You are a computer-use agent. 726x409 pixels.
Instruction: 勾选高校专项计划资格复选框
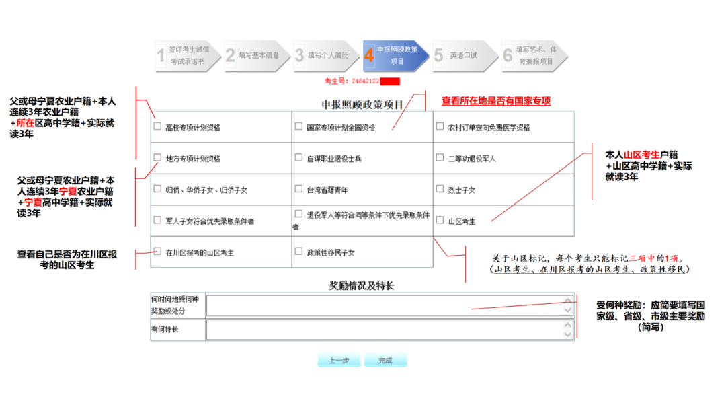pyautogui.click(x=157, y=124)
